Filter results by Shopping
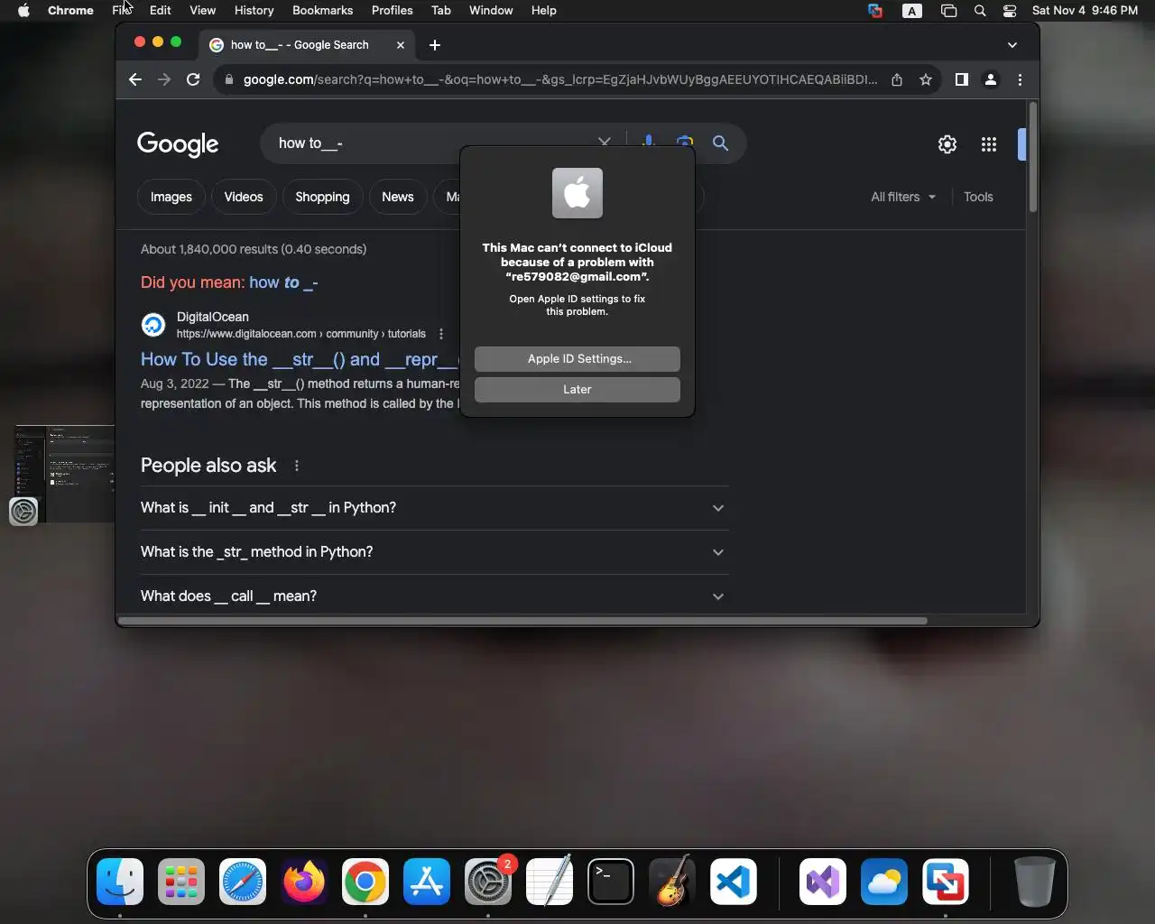 point(322,197)
